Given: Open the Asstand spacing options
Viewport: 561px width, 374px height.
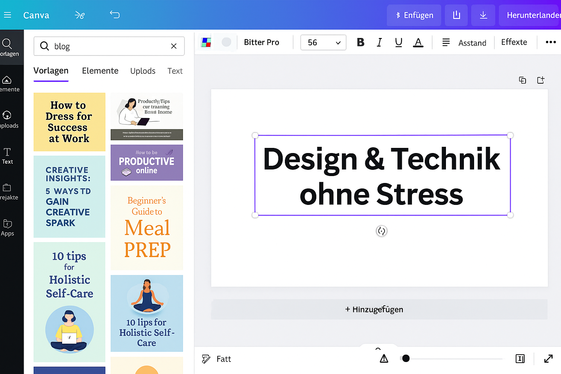Looking at the screenshot, I should (472, 43).
